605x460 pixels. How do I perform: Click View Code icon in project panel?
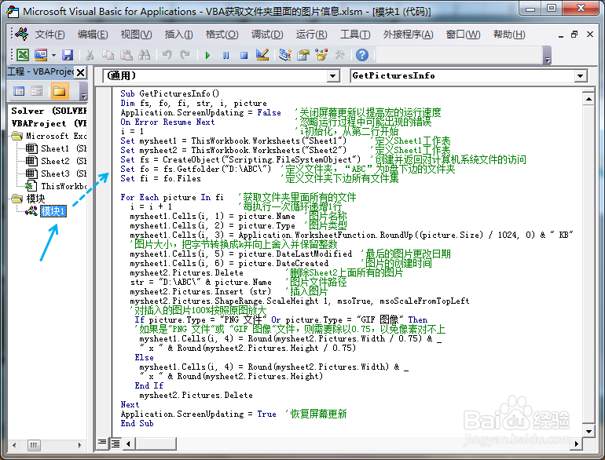pos(19,91)
